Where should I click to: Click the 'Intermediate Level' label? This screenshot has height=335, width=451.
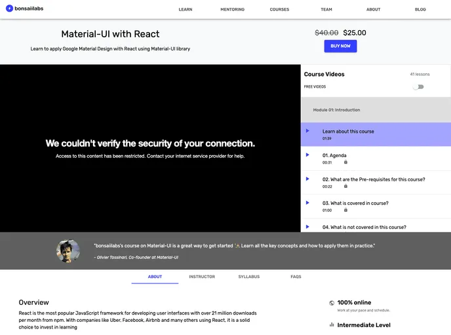click(x=364, y=325)
